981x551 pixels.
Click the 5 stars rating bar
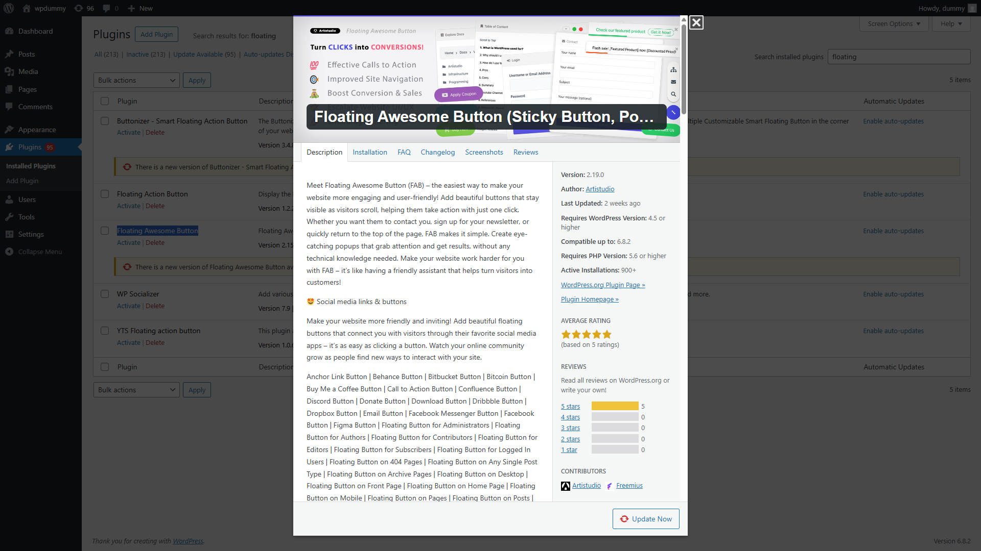(615, 406)
